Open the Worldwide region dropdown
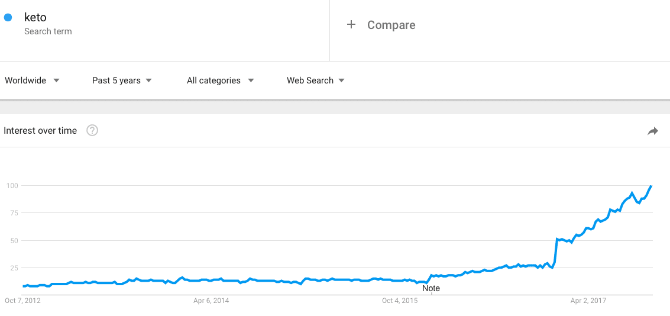This screenshot has height=316, width=670. pyautogui.click(x=32, y=80)
